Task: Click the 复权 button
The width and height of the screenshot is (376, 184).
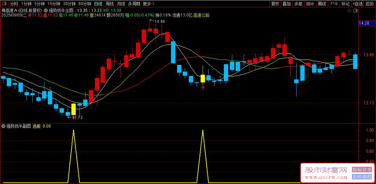Action: point(275,4)
